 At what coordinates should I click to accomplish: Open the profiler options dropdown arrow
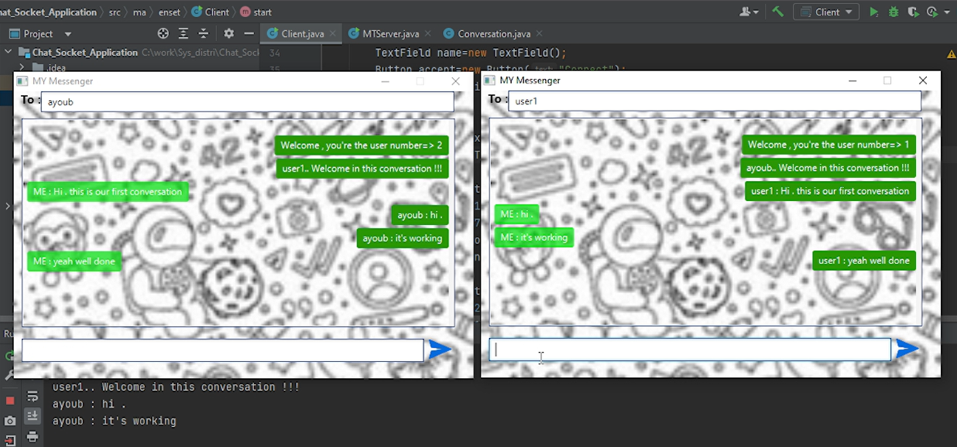click(x=945, y=12)
